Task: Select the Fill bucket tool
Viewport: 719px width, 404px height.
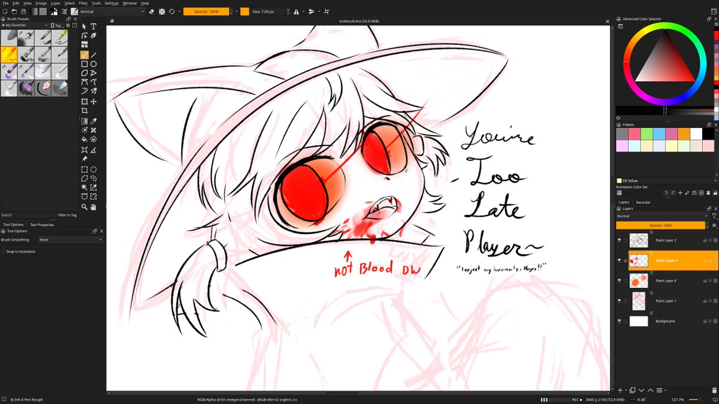Action: 84,139
